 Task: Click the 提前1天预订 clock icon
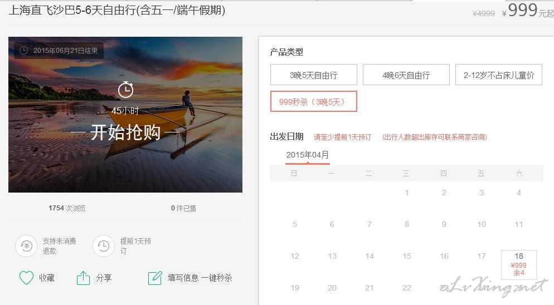104,245
